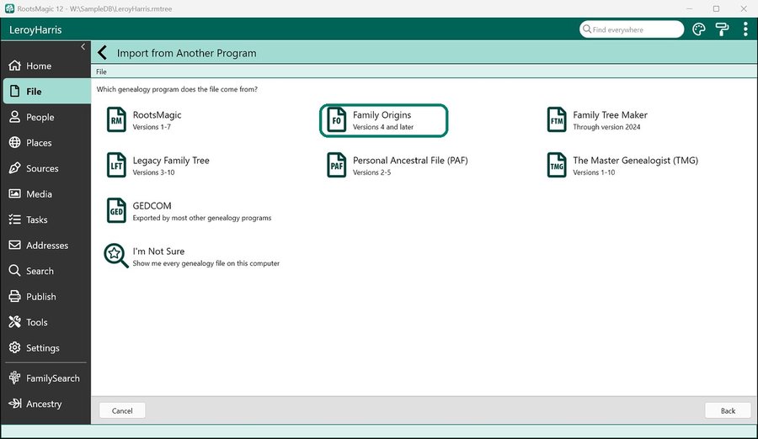Click the Ancestry leaf icon in sidebar
The image size is (758, 439).
tap(15, 404)
